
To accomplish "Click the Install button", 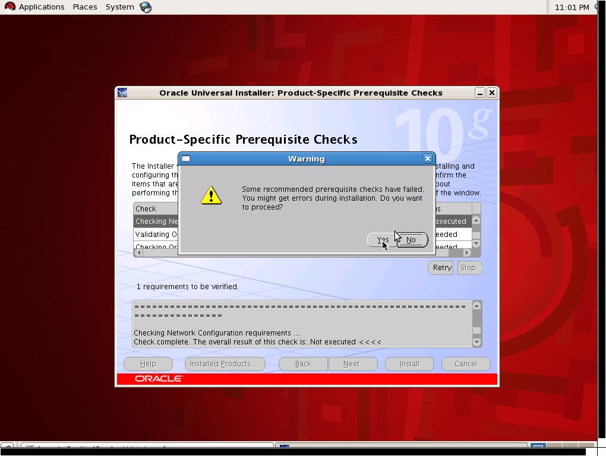I will point(409,364).
